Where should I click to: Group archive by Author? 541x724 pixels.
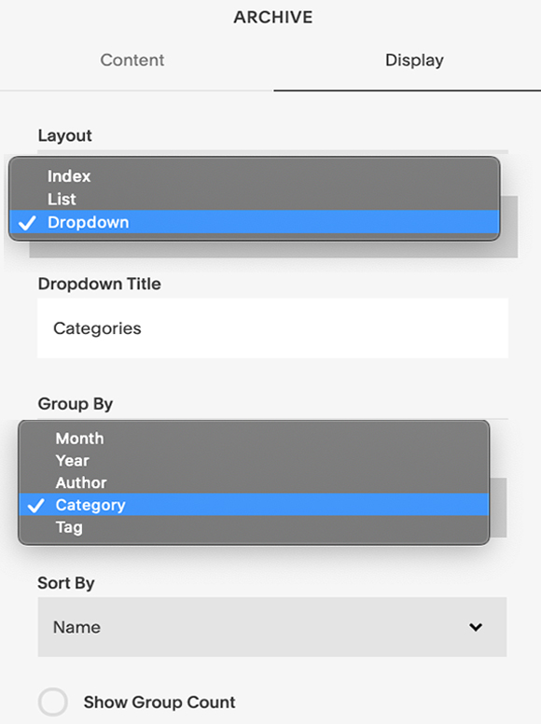254,482
